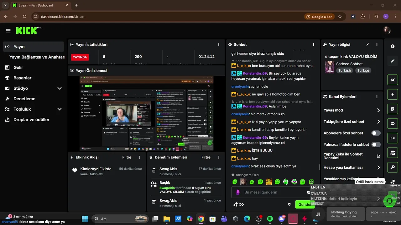Image resolution: width=401 pixels, height=225 pixels.
Task: Edit stream info with pencil in Yayın bilgisi
Action: (x=367, y=45)
